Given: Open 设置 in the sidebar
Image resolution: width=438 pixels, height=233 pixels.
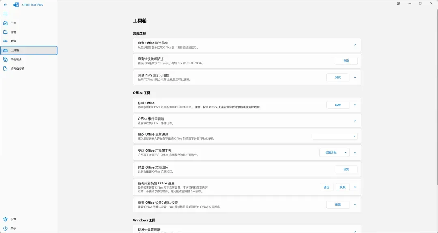Looking at the screenshot, I should [29, 219].
